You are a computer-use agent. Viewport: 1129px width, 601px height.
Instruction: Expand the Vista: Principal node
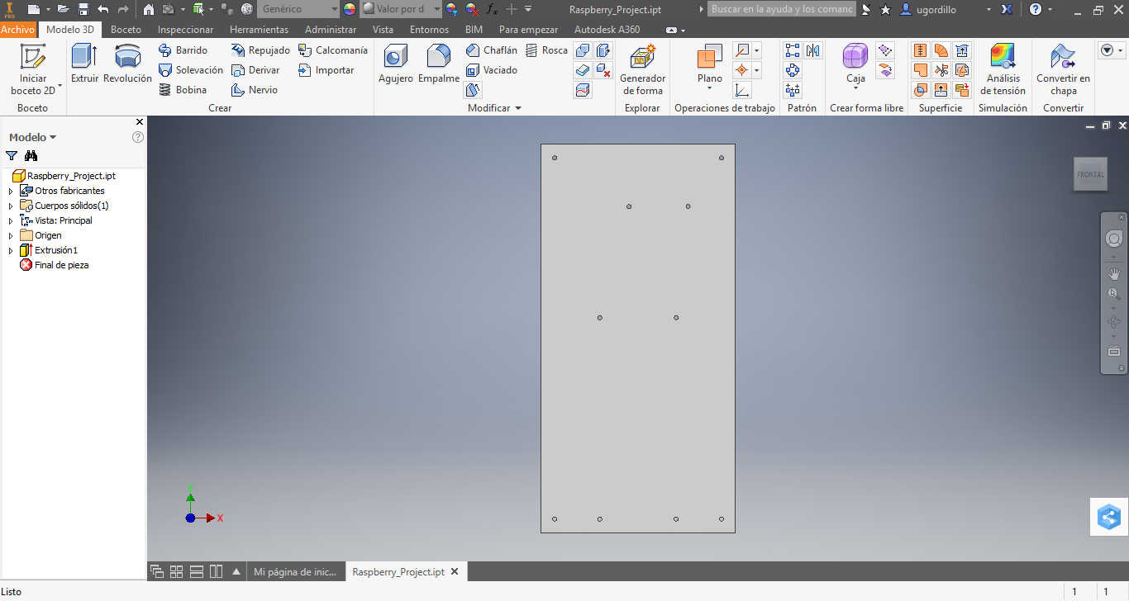click(x=11, y=220)
